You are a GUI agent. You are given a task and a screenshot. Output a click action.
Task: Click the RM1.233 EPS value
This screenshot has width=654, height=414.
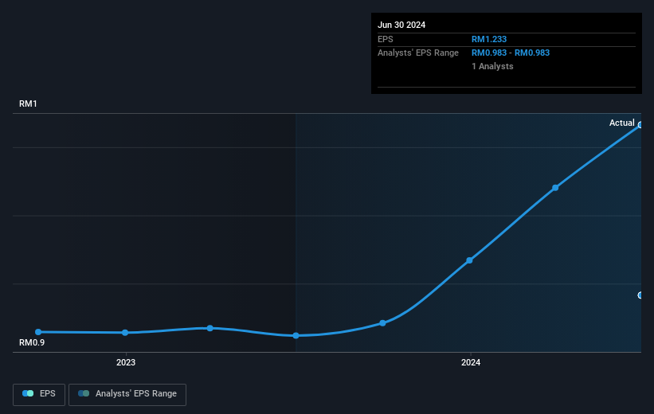pos(489,39)
